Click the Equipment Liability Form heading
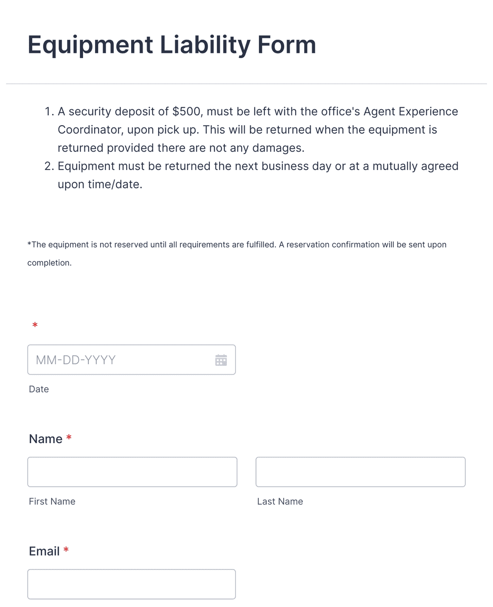The image size is (493, 607). coord(172,45)
